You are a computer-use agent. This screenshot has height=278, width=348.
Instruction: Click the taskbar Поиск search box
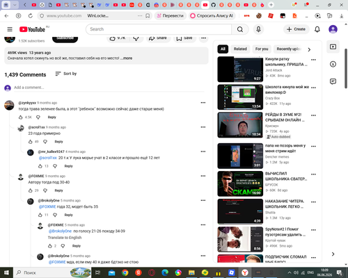(x=52, y=272)
